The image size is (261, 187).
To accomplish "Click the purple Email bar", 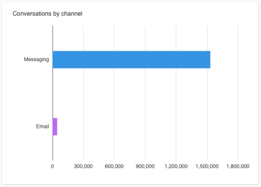I will (55, 126).
